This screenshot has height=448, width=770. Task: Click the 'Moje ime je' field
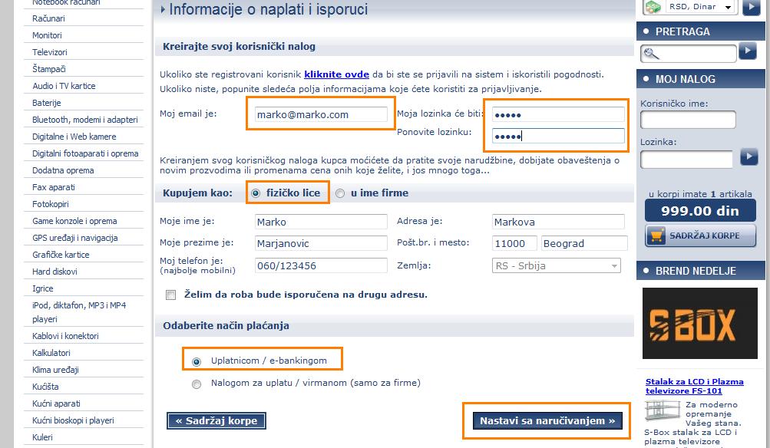click(321, 222)
